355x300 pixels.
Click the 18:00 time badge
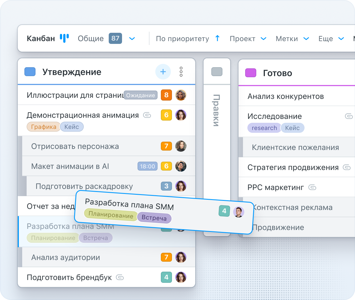click(148, 166)
